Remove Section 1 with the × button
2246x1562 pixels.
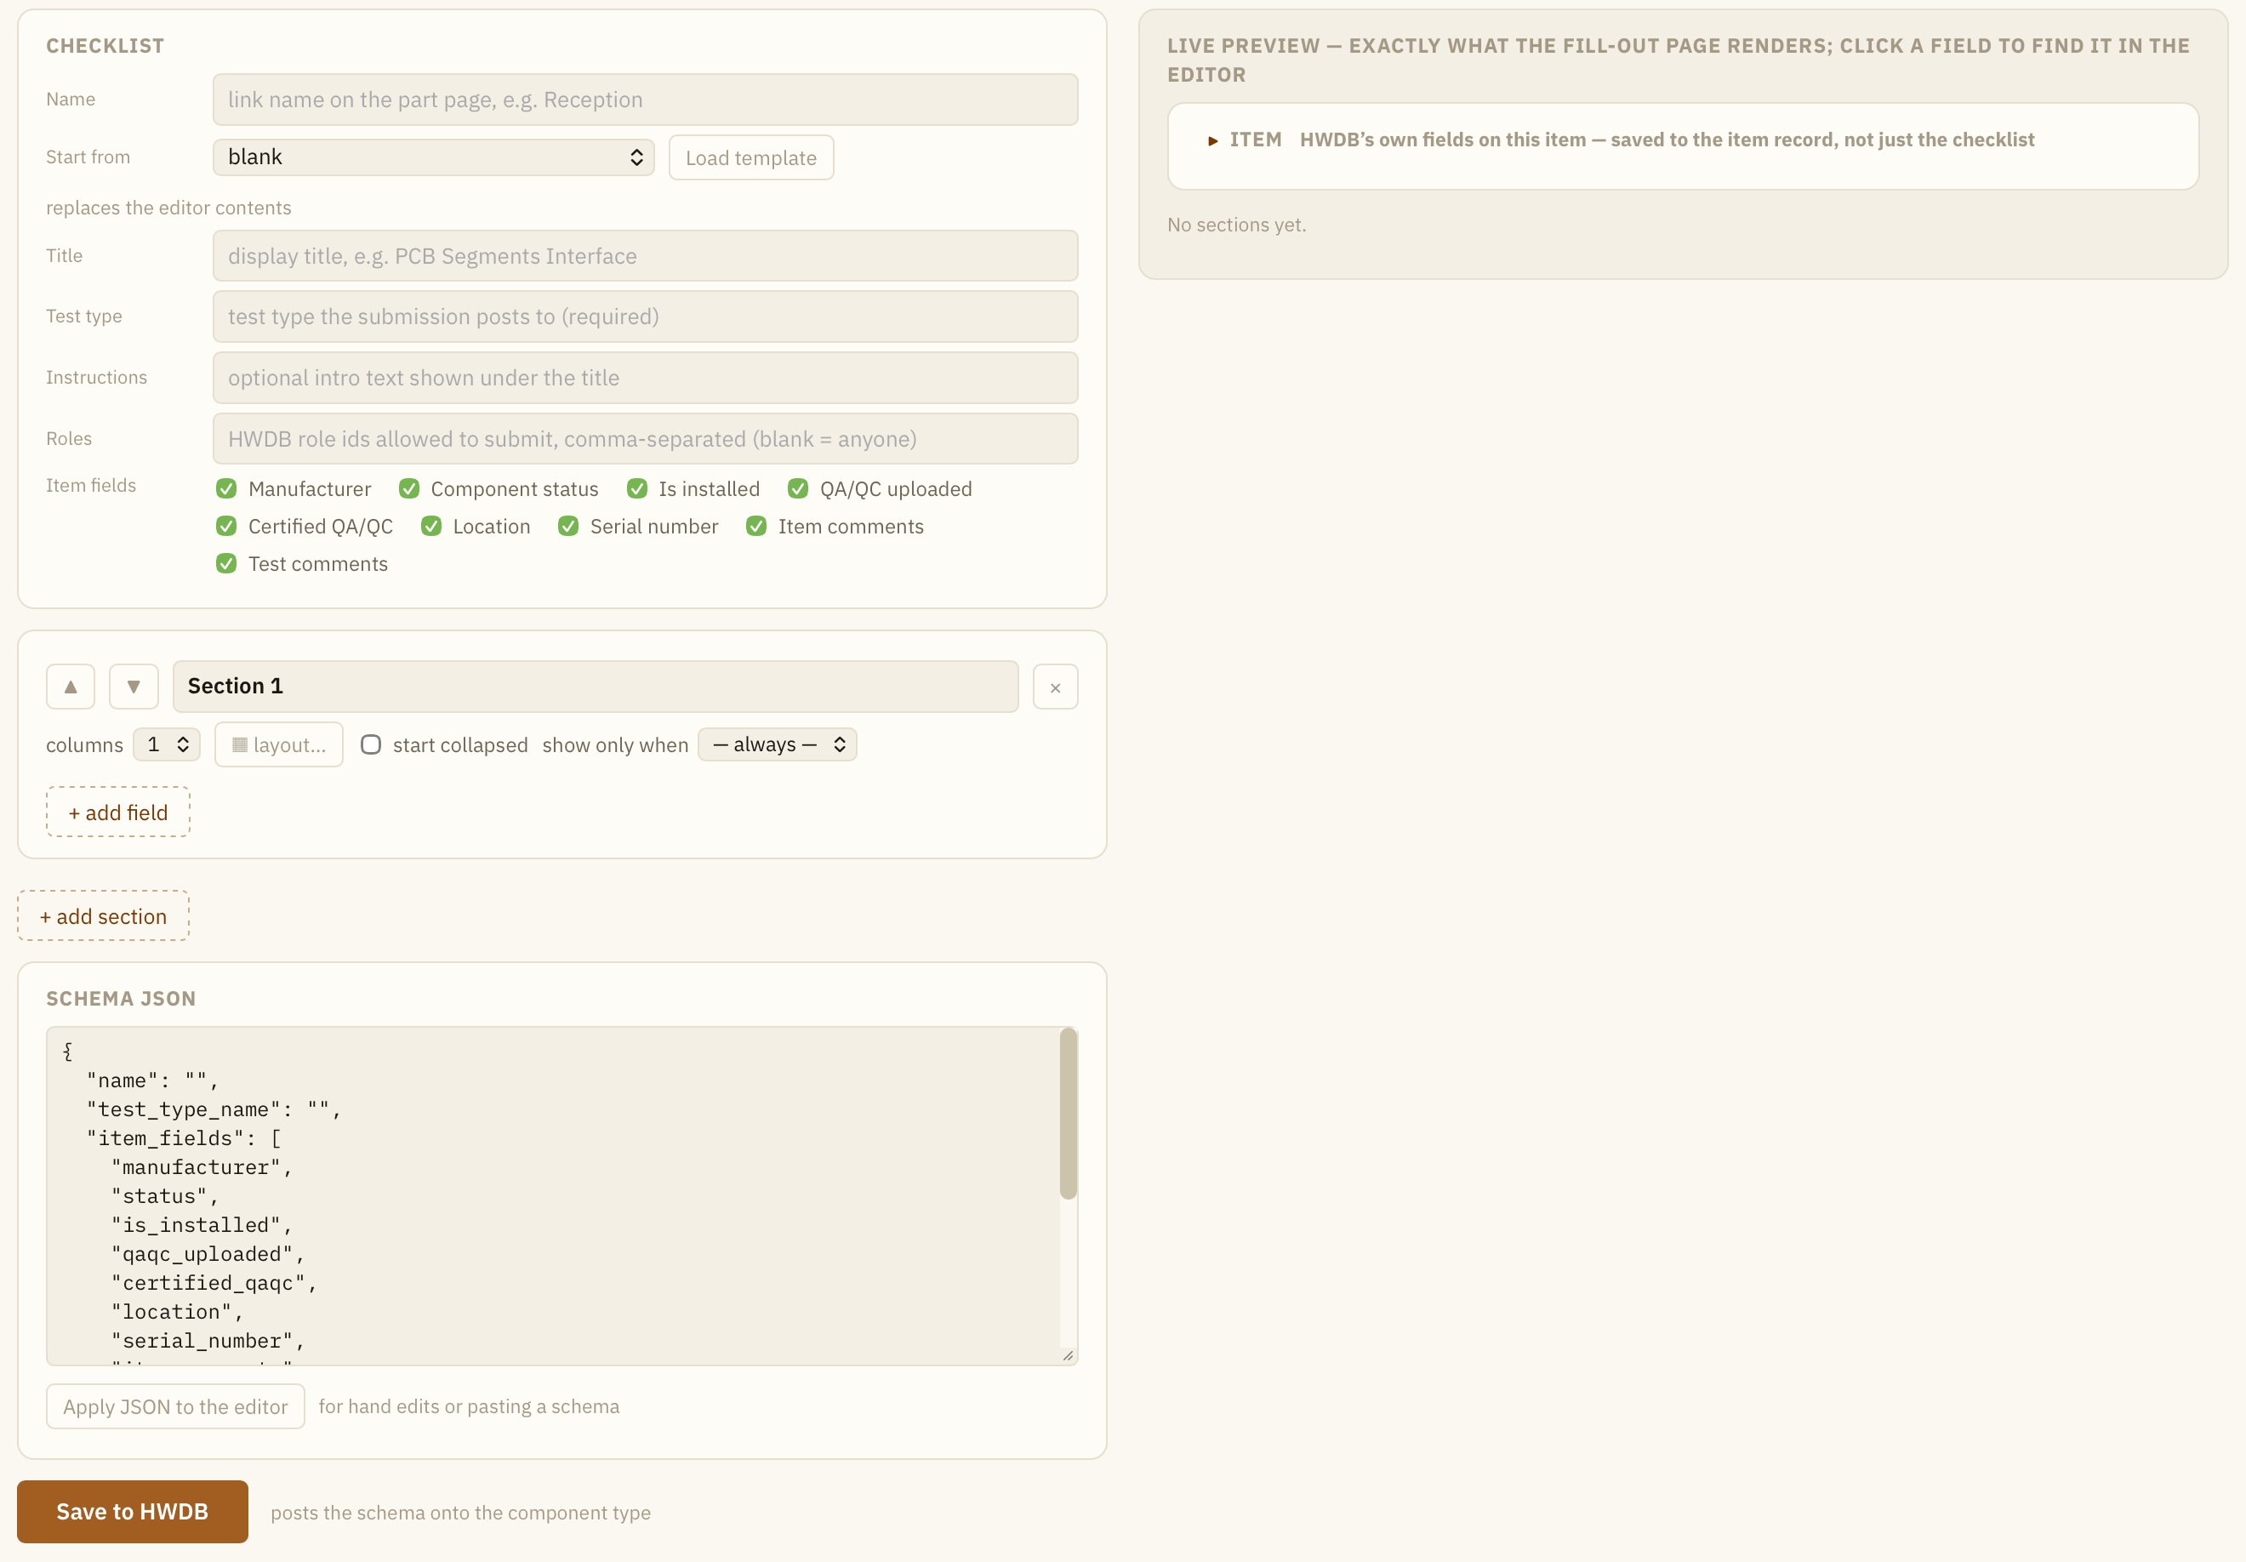coord(1056,687)
